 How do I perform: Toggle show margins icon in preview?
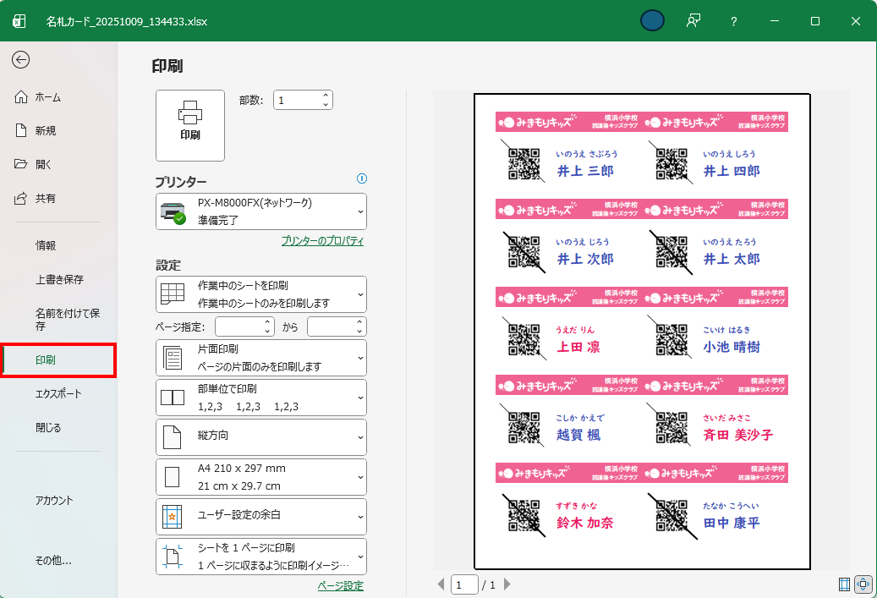click(843, 584)
